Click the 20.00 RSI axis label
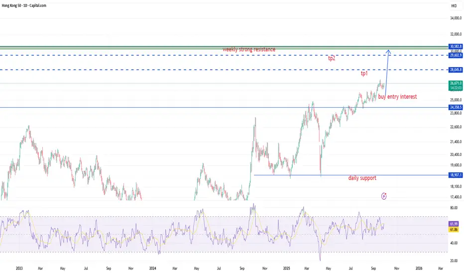The width and height of the screenshot is (464, 273). (454, 261)
